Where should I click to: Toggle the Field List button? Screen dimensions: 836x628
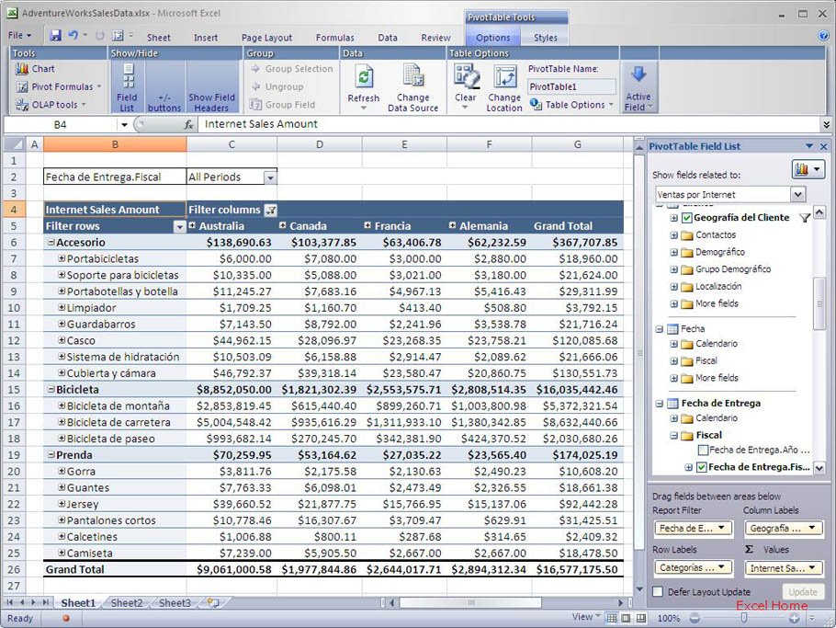[x=127, y=87]
